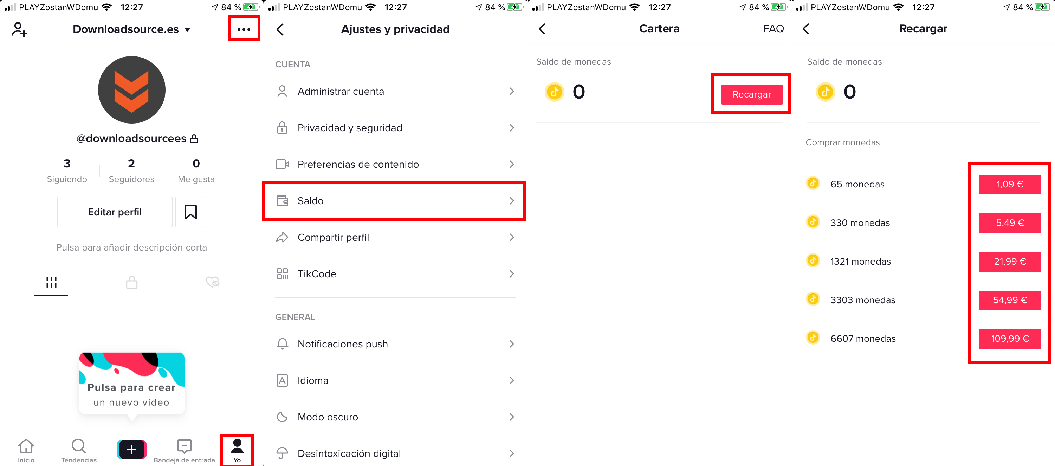
Task: Open the three-dots menu on profile
Action: [244, 29]
